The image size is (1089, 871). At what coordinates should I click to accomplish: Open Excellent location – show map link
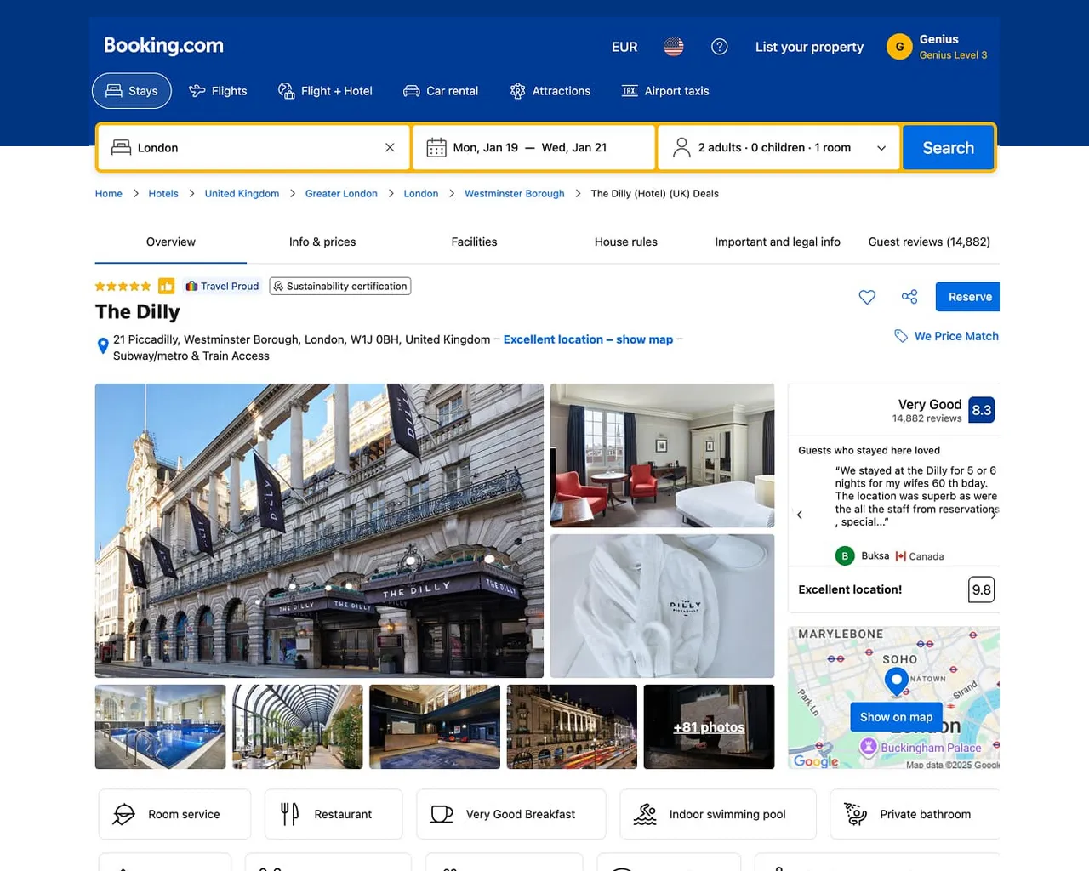point(588,339)
